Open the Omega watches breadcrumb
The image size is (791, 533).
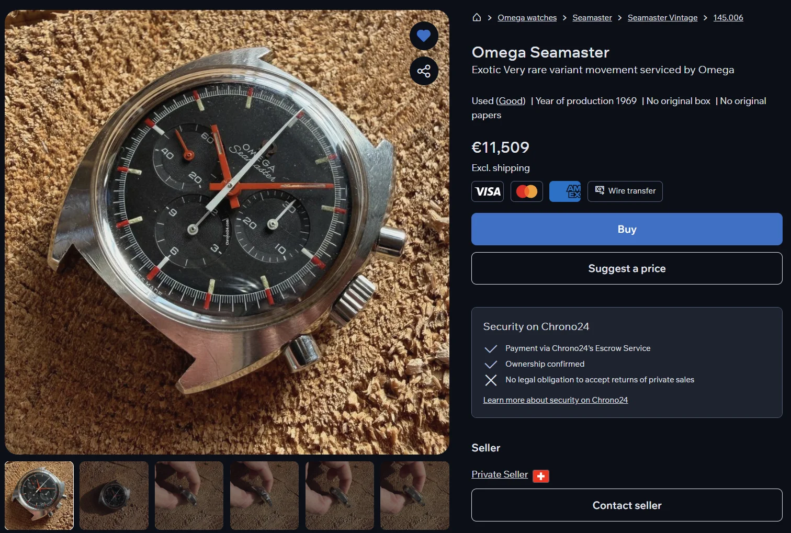click(527, 18)
